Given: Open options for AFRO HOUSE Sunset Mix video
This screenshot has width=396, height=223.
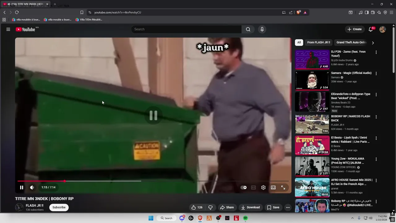Looking at the screenshot, I should click(x=376, y=180).
